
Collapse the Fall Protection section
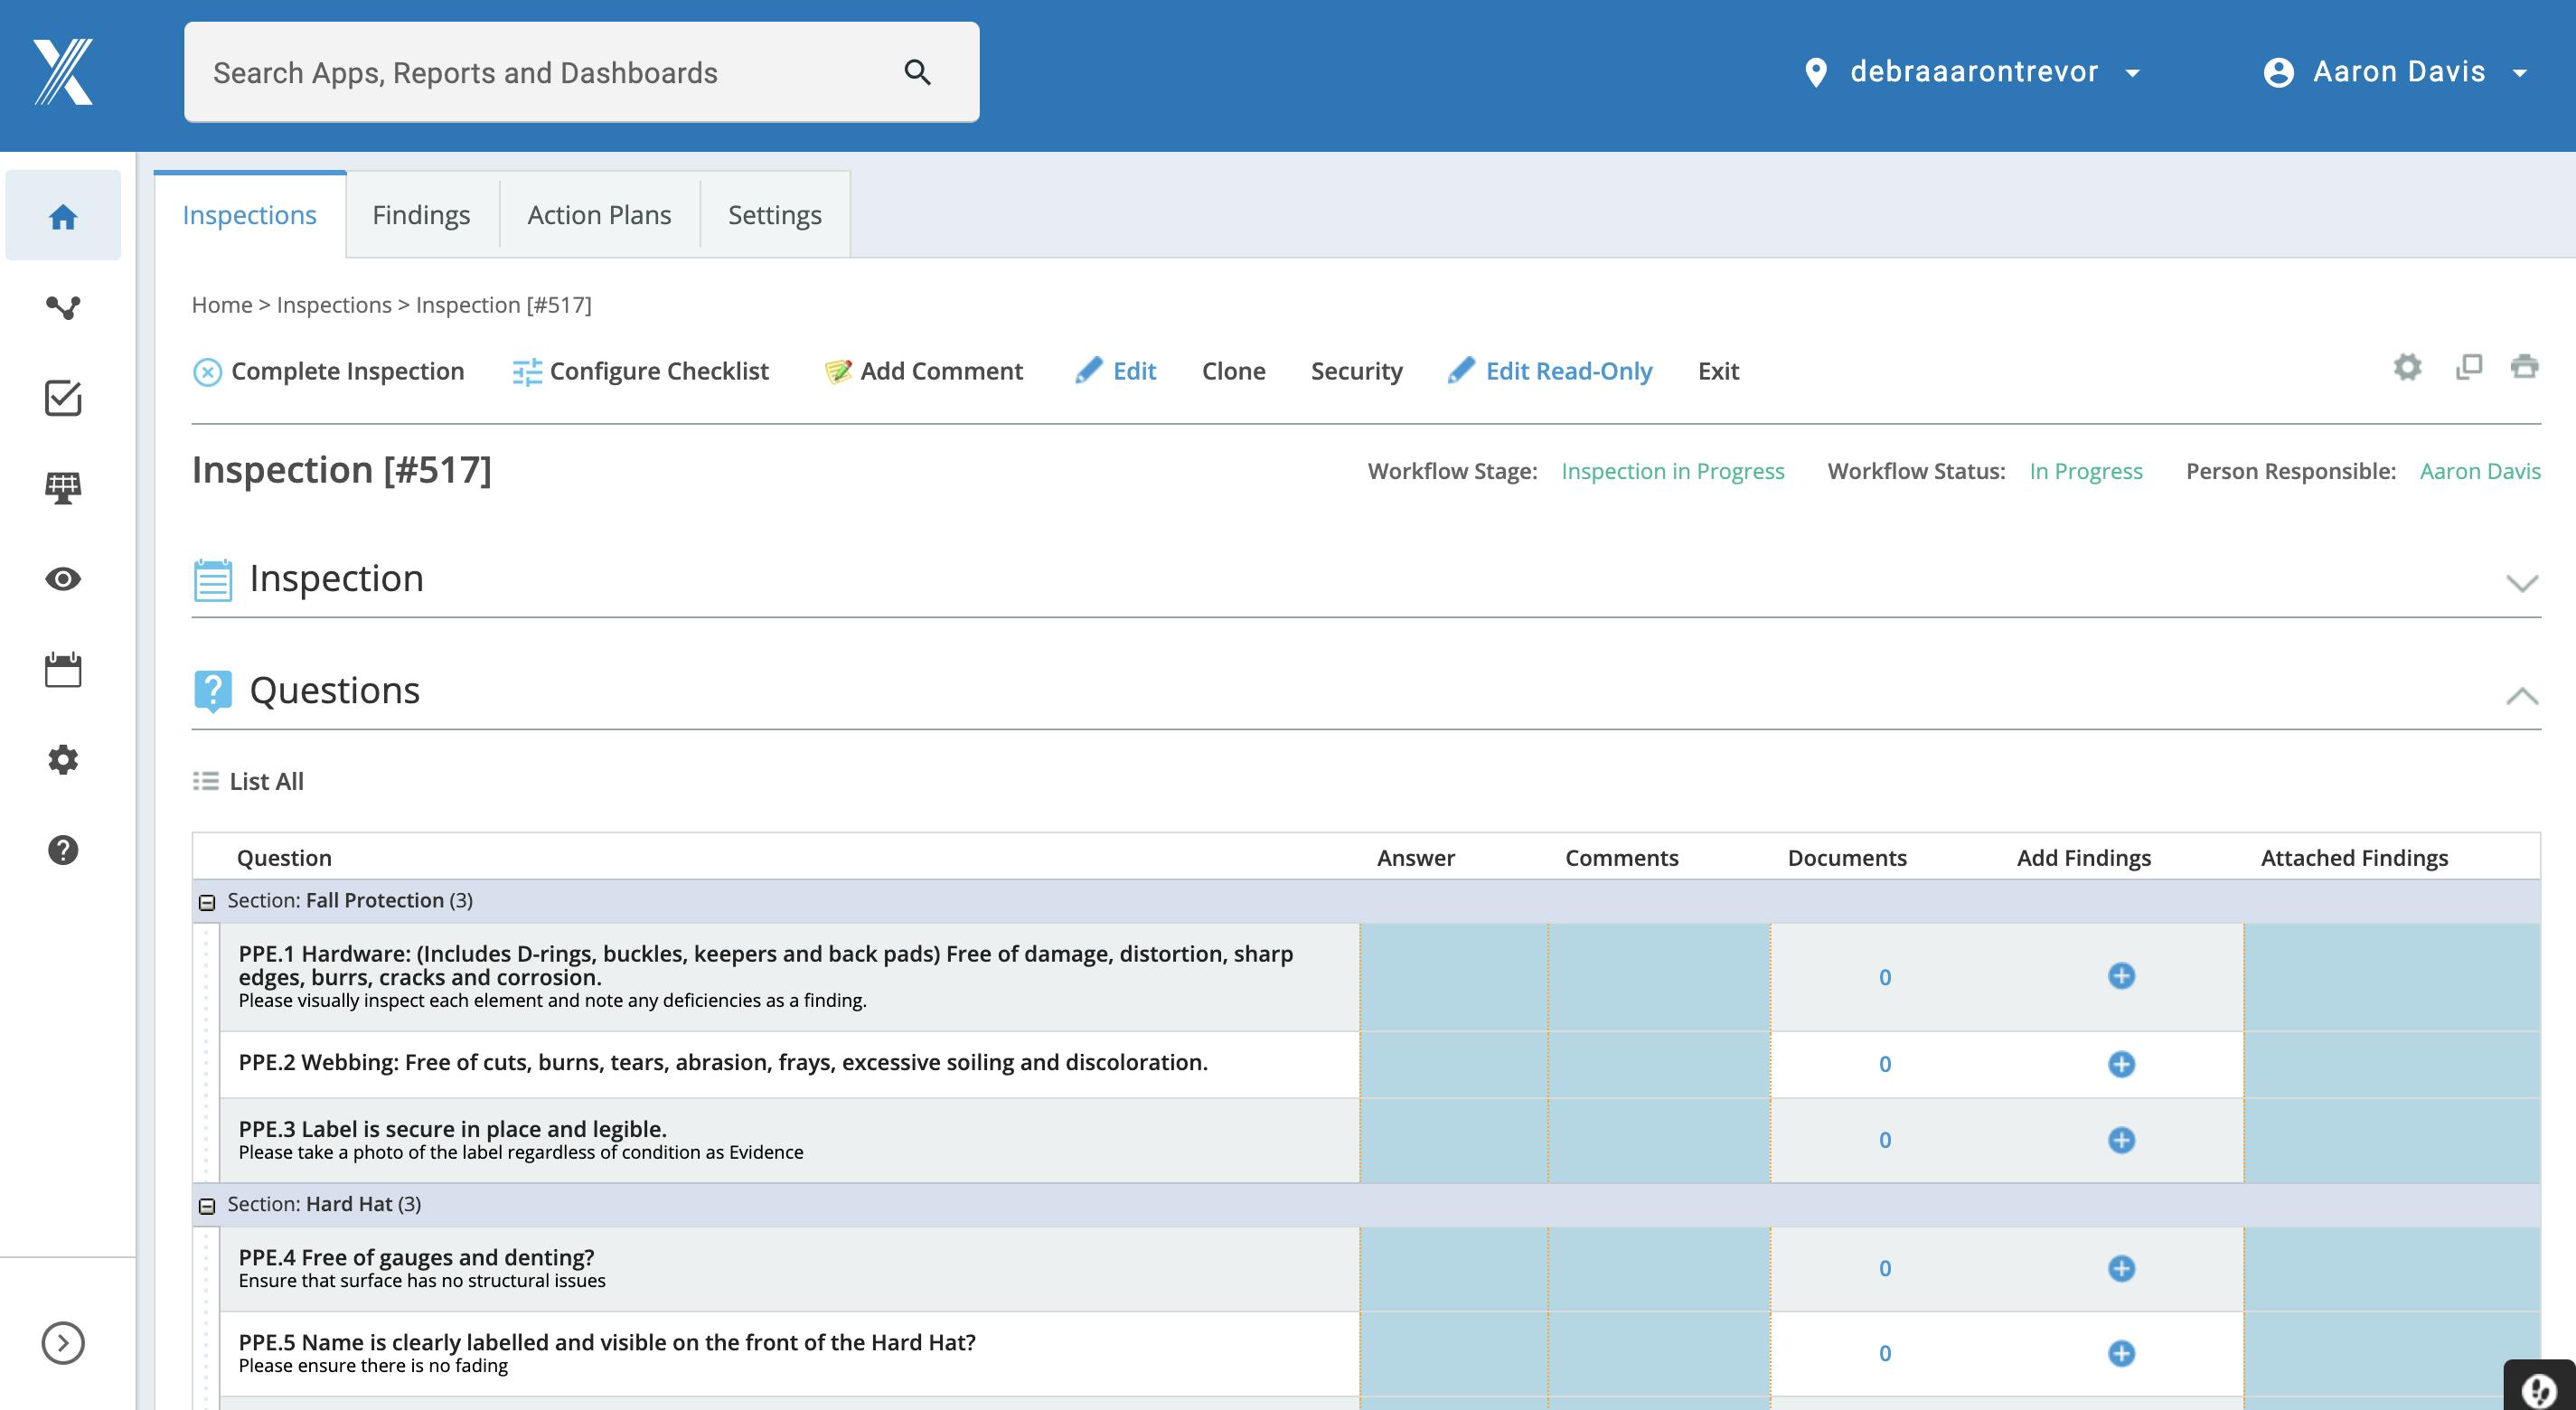click(206, 899)
